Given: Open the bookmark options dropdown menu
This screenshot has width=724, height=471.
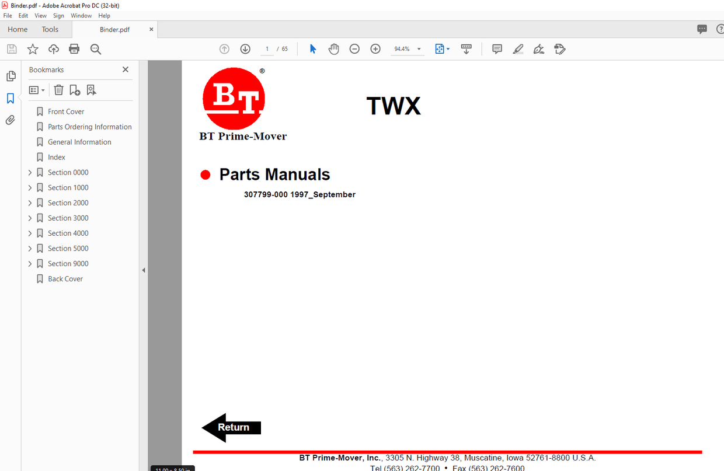Looking at the screenshot, I should [x=36, y=89].
